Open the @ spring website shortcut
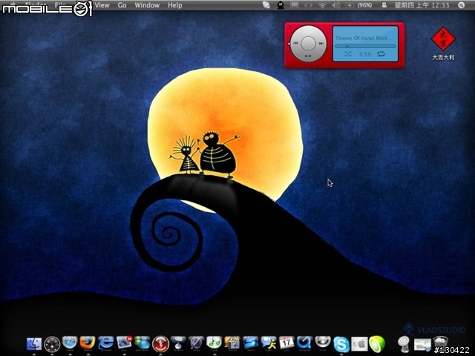The height and width of the screenshot is (356, 475). click(x=404, y=344)
